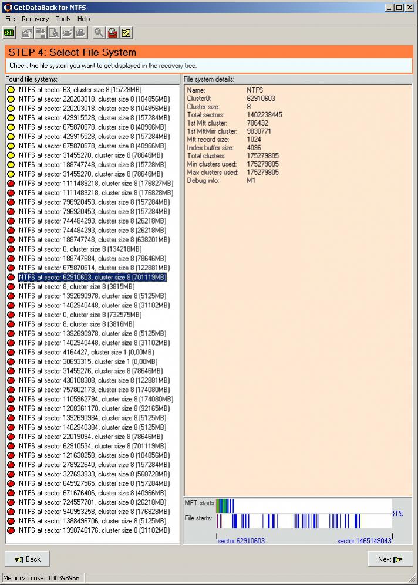Viewport: 418px width, 585px height.
Task: Proceed with the Next button
Action: (390, 559)
